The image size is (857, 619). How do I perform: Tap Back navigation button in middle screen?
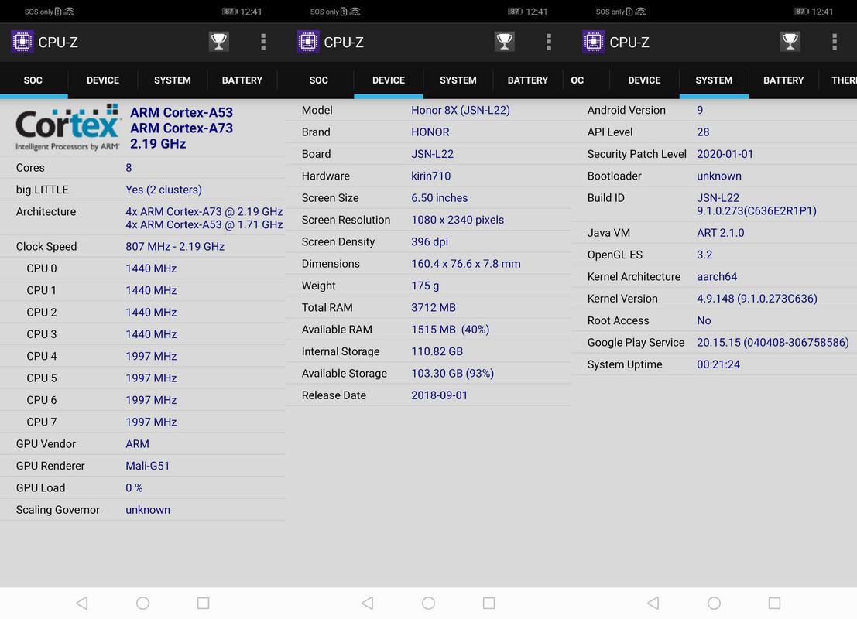pyautogui.click(x=368, y=603)
